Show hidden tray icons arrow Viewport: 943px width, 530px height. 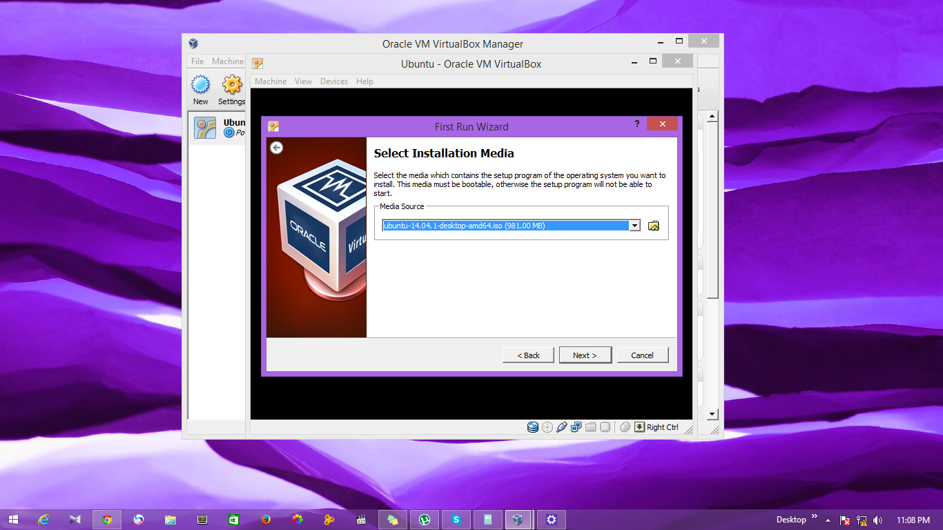click(x=828, y=520)
